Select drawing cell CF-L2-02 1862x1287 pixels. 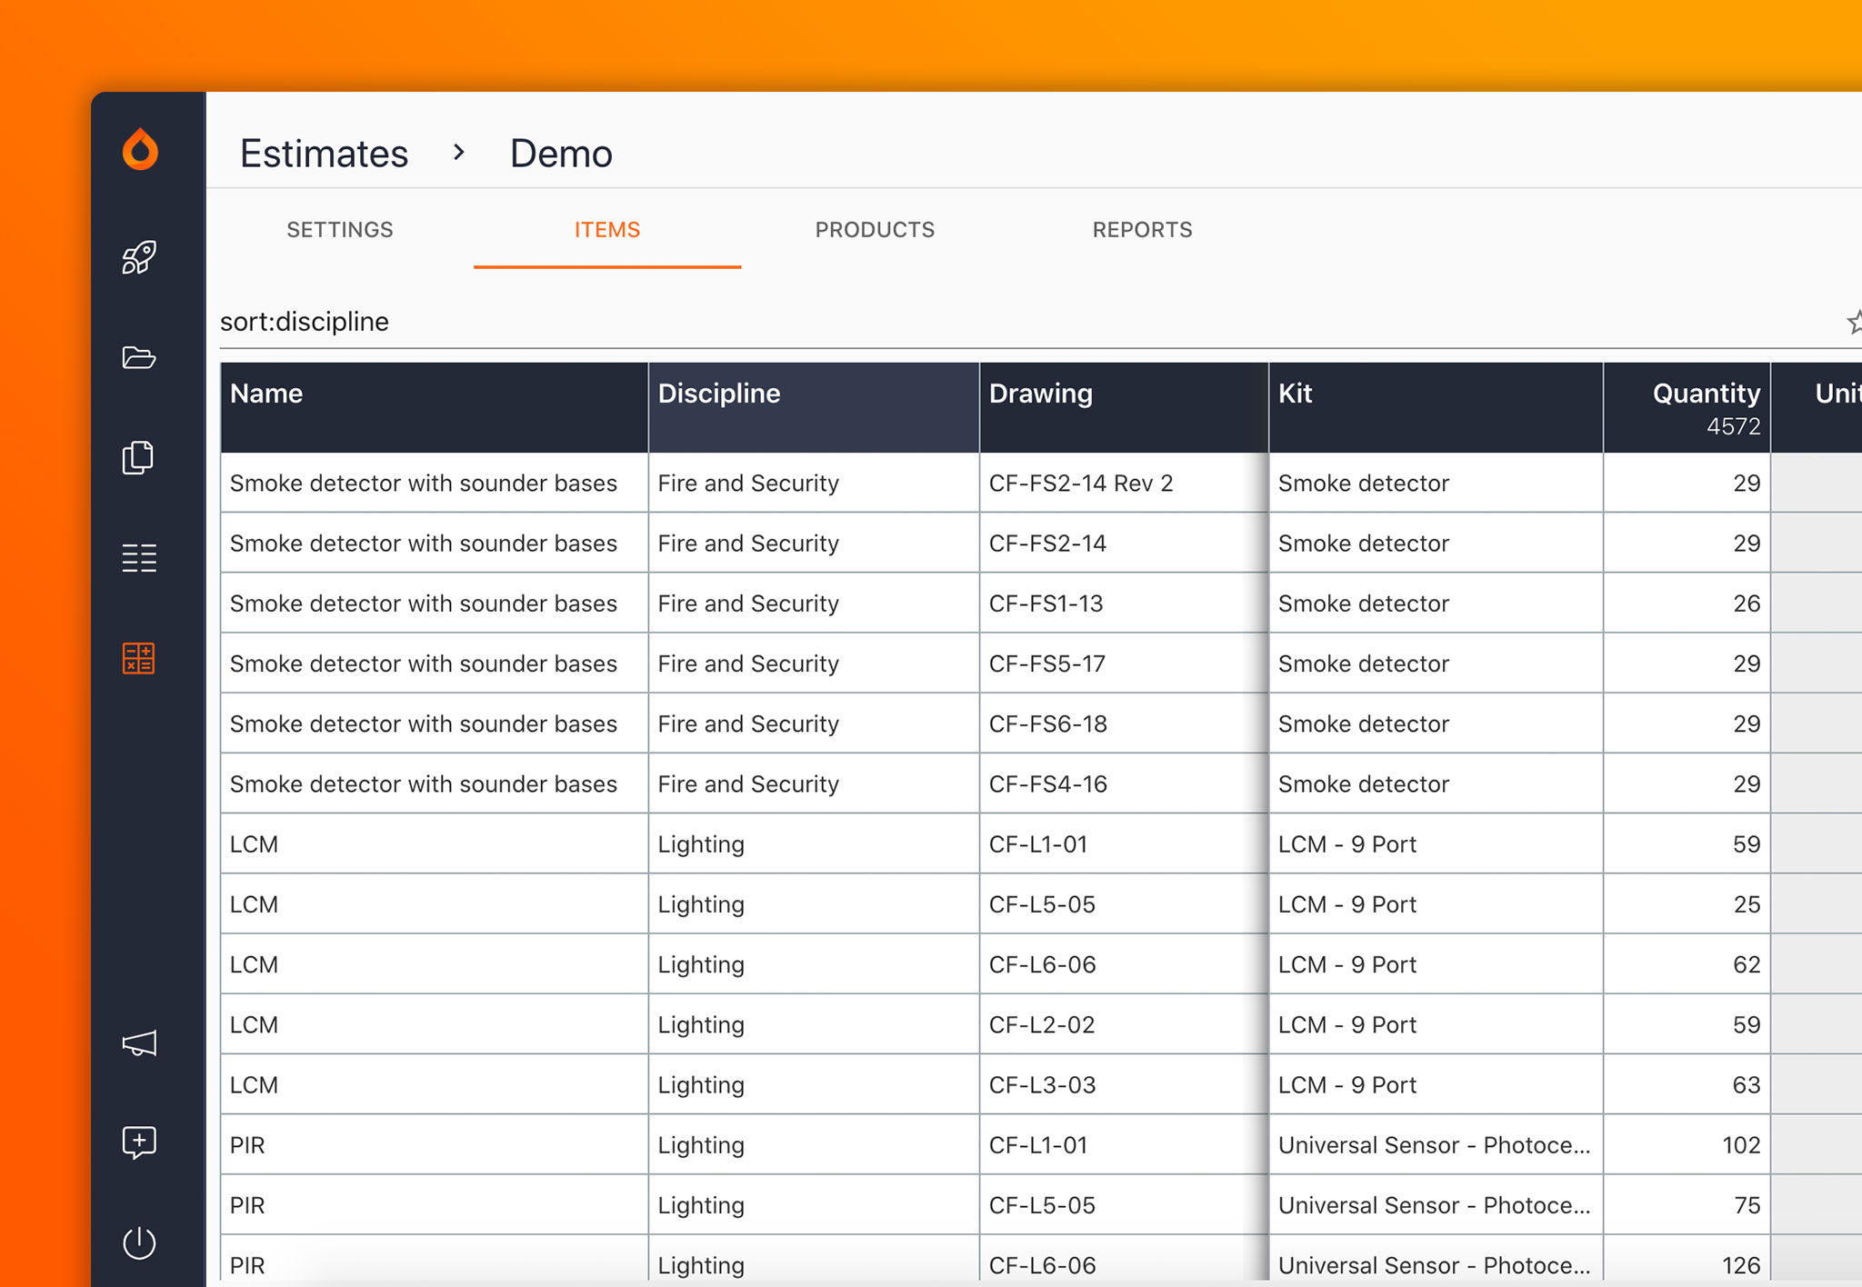point(1124,1024)
